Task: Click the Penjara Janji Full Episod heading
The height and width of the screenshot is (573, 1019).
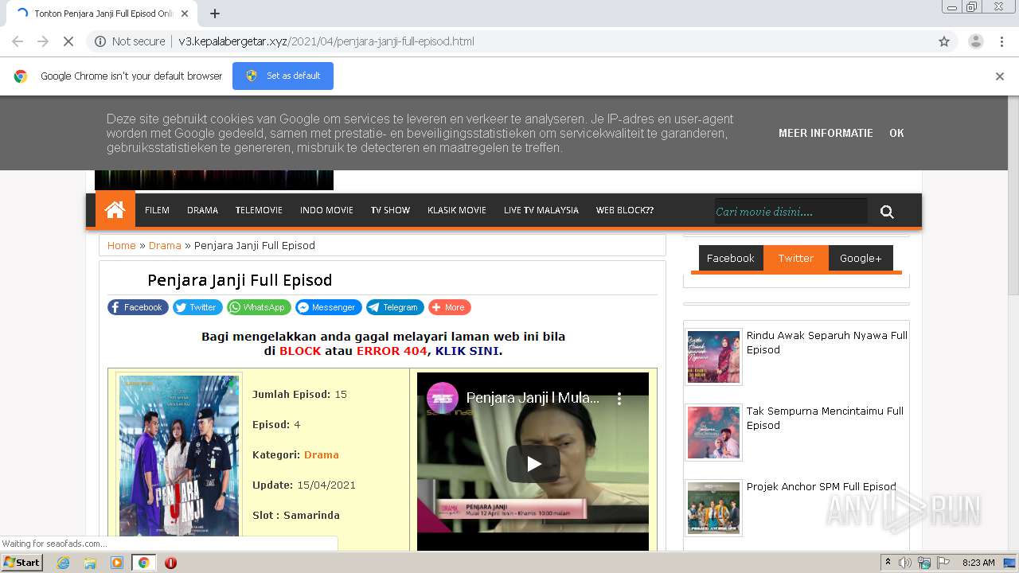Action: coord(240,280)
